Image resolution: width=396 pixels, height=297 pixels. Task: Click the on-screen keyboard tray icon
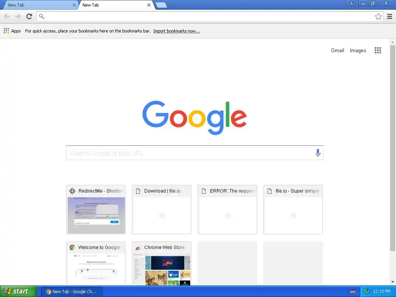[x=353, y=292]
